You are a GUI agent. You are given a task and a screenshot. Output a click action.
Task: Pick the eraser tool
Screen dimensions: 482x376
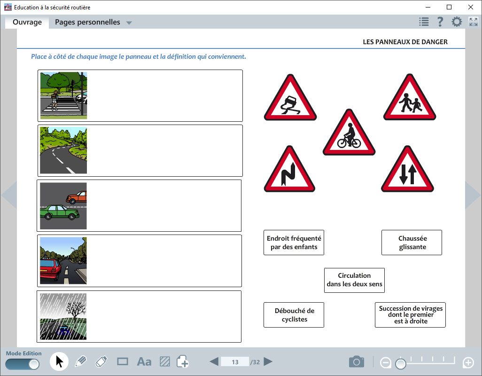[x=101, y=361]
